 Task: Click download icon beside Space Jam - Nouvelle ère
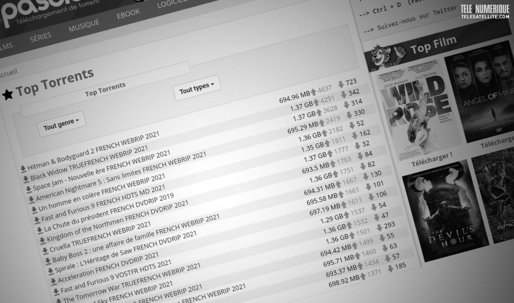click(28, 189)
